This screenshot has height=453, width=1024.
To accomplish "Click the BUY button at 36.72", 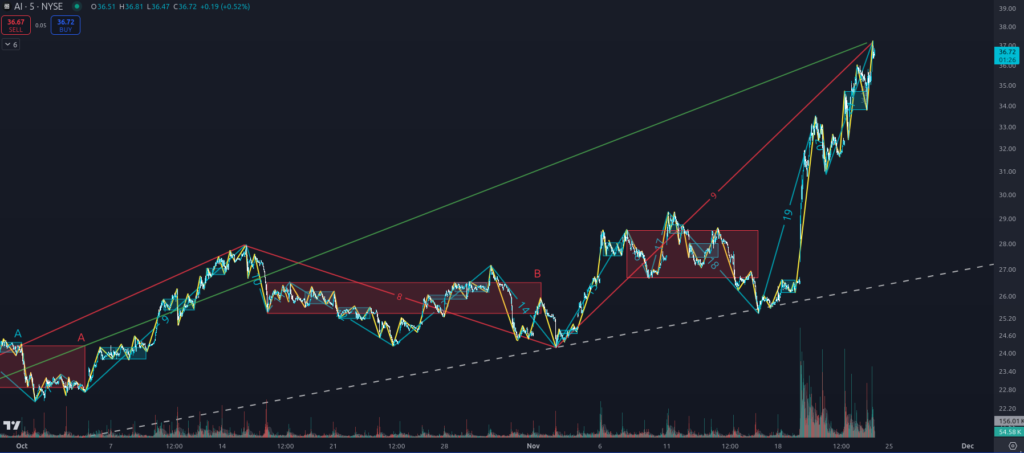I will click(x=66, y=25).
